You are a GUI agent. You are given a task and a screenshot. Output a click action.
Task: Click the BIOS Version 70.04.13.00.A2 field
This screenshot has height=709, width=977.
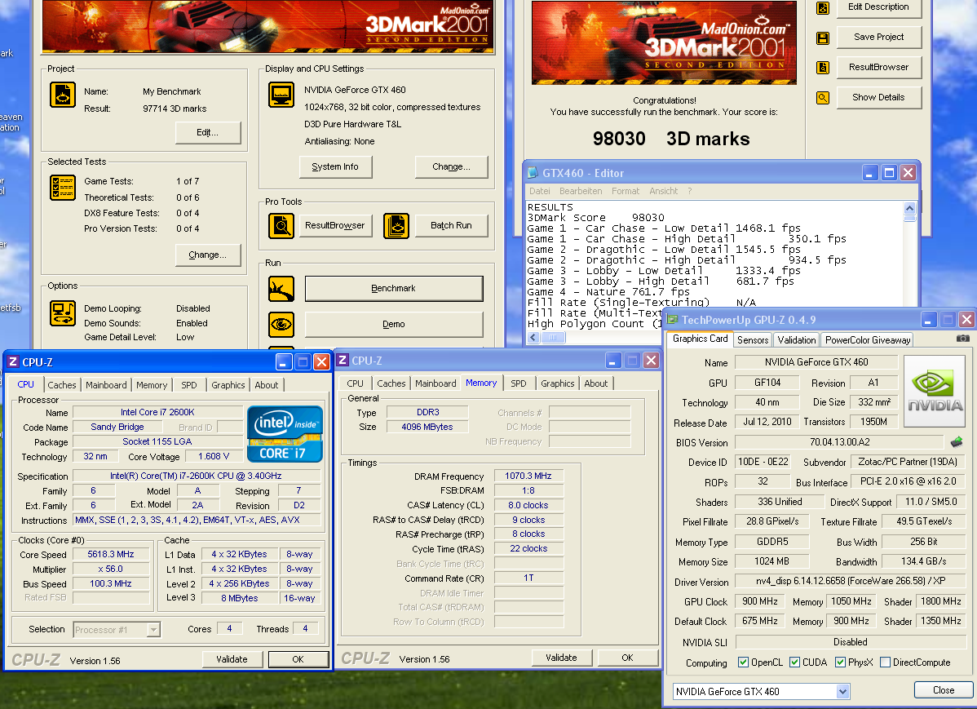point(839,442)
